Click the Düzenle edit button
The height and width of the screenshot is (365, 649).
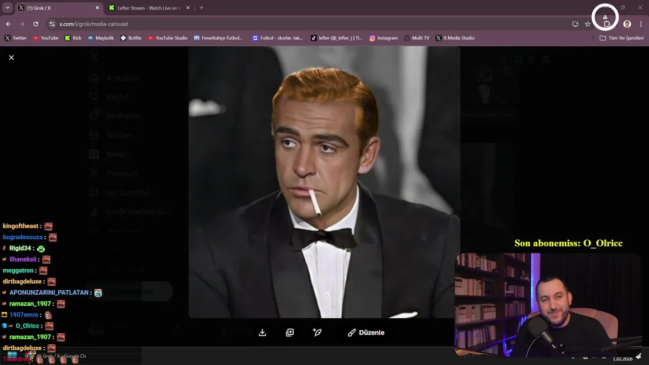[366, 333]
